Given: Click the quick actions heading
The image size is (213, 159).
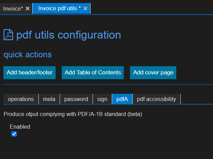Looking at the screenshot, I should pos(27,55).
